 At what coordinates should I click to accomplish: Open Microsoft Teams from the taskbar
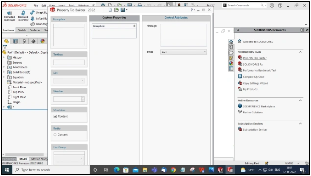click(x=154, y=170)
